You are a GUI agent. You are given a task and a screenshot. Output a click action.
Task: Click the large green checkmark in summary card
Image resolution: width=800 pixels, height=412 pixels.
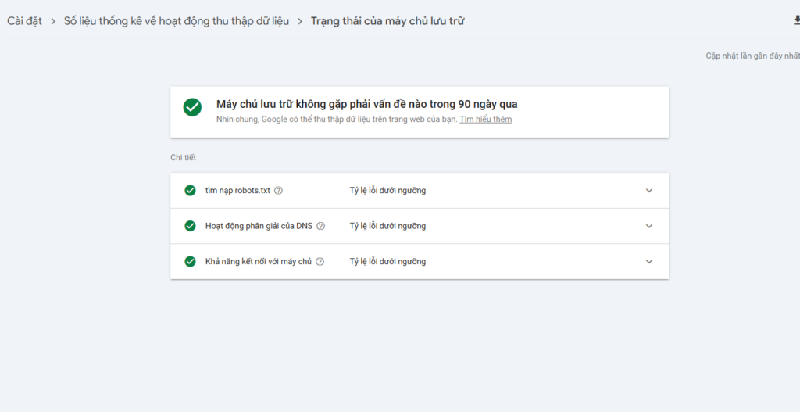tap(192, 108)
